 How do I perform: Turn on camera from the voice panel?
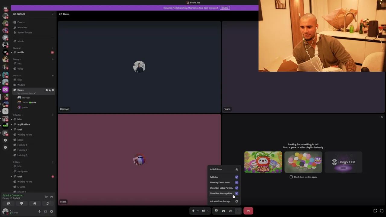click(8, 203)
